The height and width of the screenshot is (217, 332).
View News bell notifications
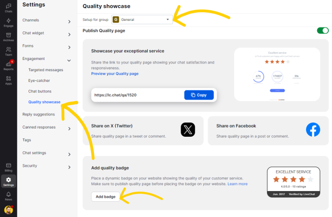[x=9, y=196]
